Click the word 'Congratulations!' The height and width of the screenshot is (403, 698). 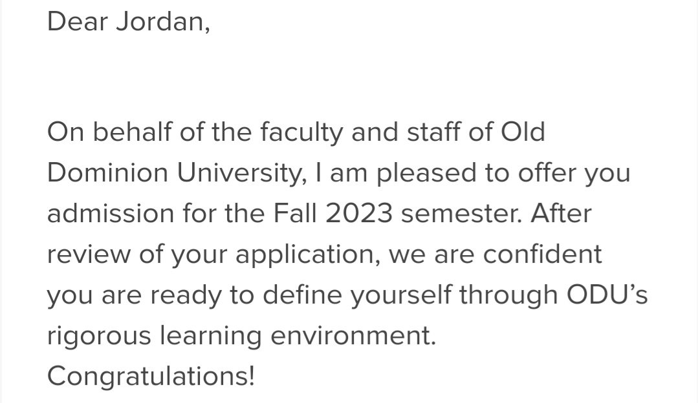[151, 376]
